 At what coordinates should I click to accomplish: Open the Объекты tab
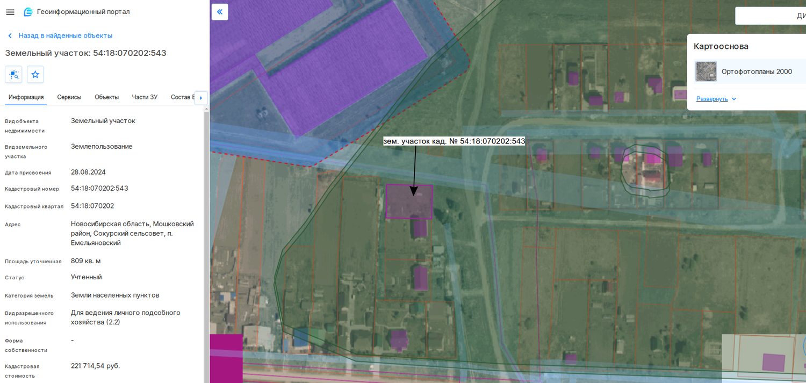(106, 97)
